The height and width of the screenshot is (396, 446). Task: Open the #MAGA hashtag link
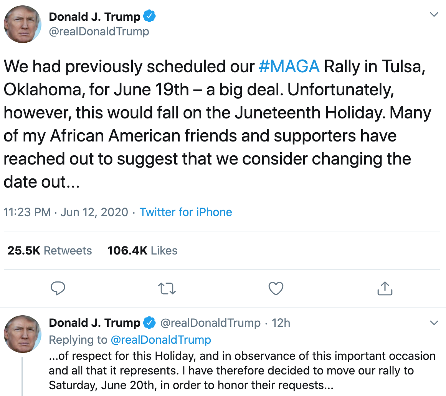pos(289,67)
